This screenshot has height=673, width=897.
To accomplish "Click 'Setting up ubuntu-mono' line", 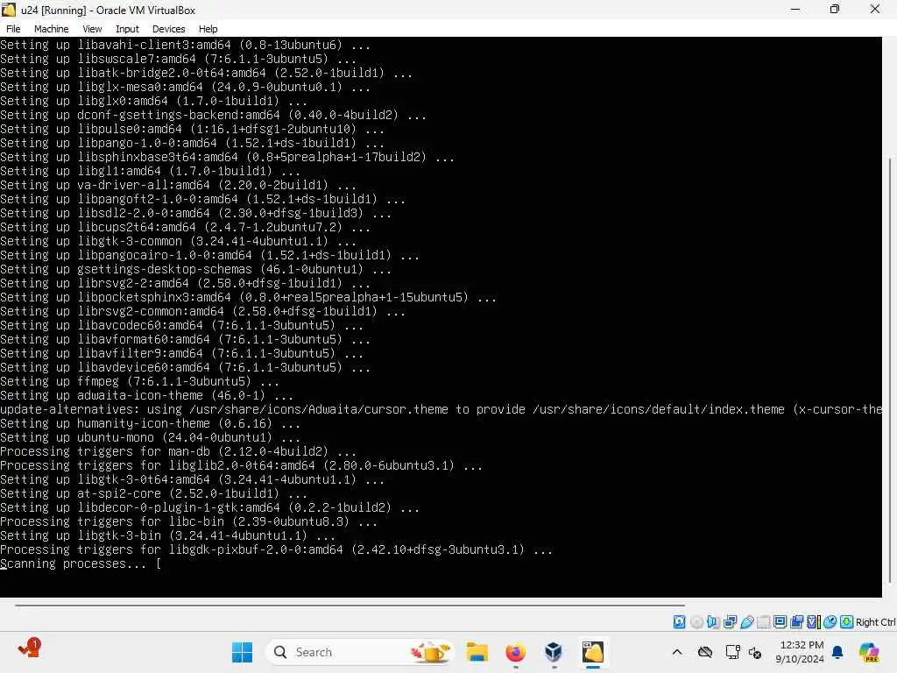I will [150, 437].
